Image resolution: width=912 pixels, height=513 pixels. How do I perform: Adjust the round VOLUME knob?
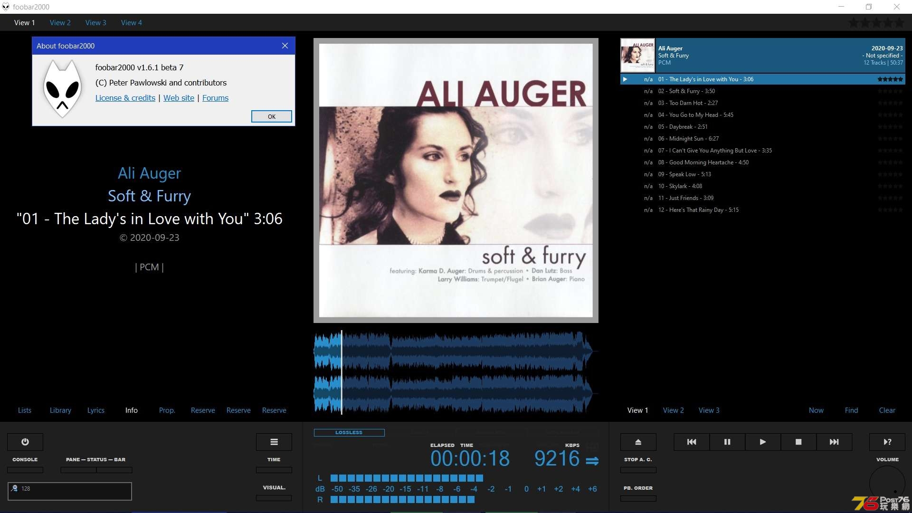tap(887, 484)
